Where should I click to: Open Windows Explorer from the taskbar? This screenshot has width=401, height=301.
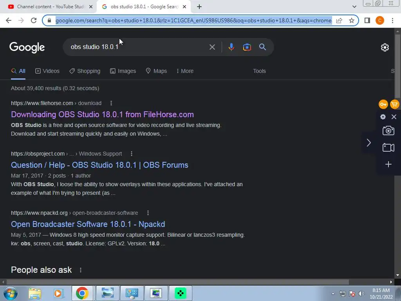35,293
